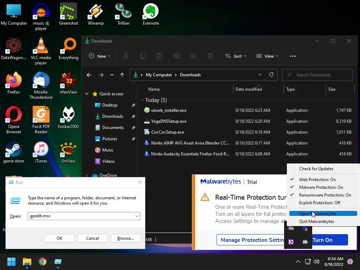Launch Winamp from the desktop
Image resolution: width=360 pixels, height=270 pixels.
tap(96, 14)
